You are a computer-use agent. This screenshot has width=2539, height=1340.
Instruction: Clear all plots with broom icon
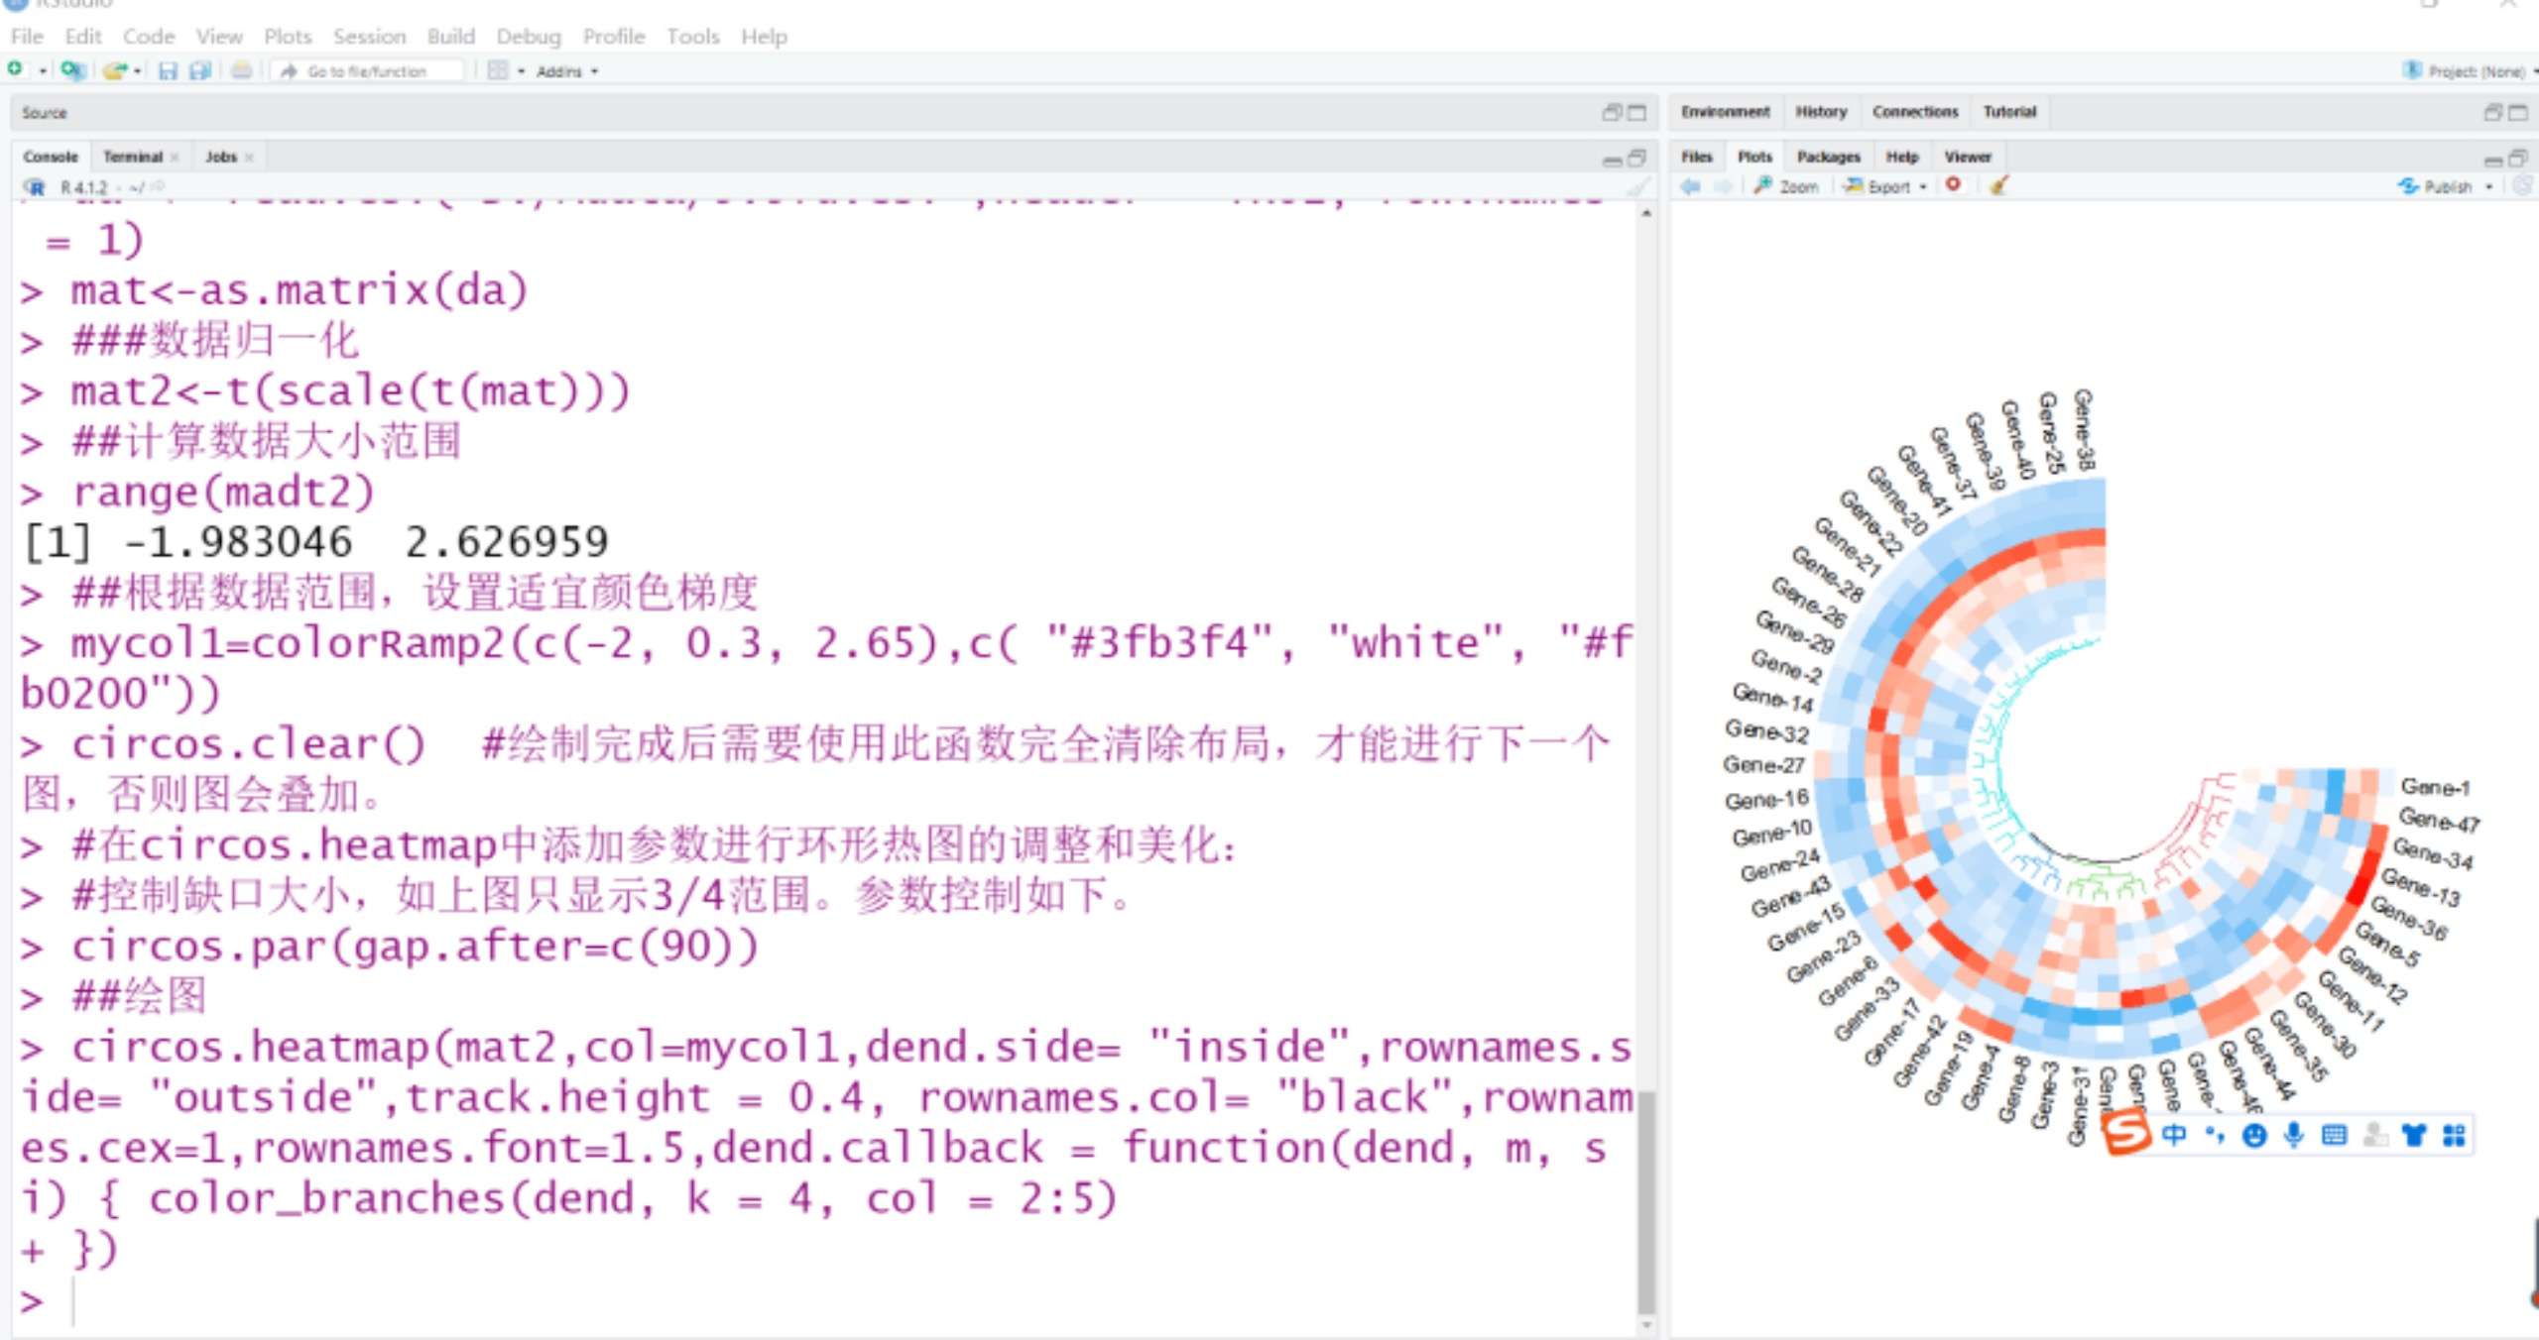[1998, 185]
